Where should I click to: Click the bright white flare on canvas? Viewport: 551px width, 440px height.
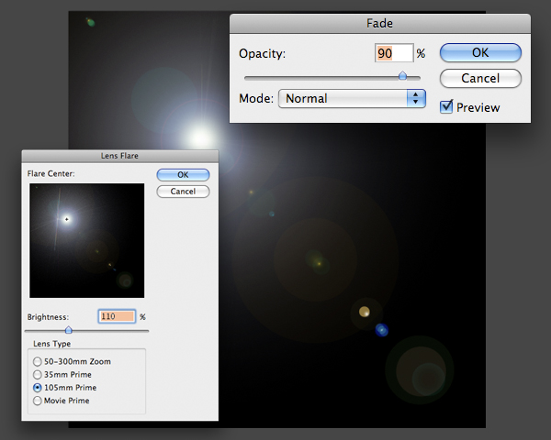[x=198, y=137]
